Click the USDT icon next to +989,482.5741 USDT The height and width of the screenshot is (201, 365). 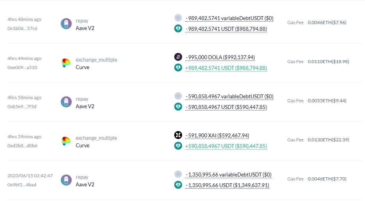[178, 68]
